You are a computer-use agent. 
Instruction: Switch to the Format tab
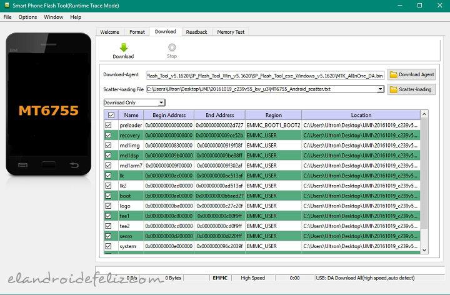pyautogui.click(x=137, y=32)
